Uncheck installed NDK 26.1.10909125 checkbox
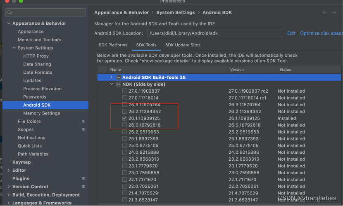 [125, 118]
